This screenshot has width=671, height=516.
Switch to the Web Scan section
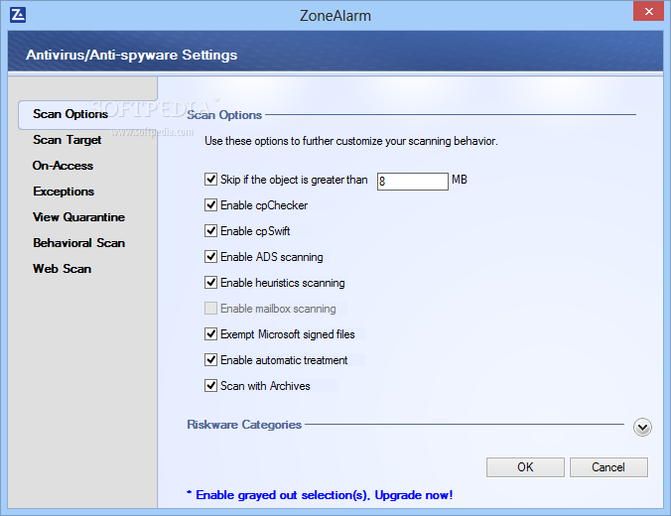point(63,269)
